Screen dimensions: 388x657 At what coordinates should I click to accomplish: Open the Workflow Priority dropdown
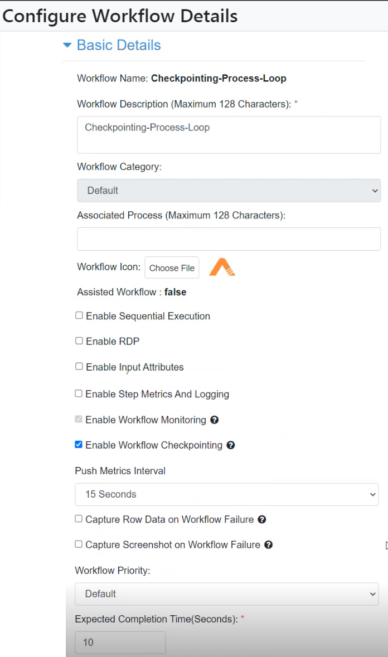[x=227, y=593]
